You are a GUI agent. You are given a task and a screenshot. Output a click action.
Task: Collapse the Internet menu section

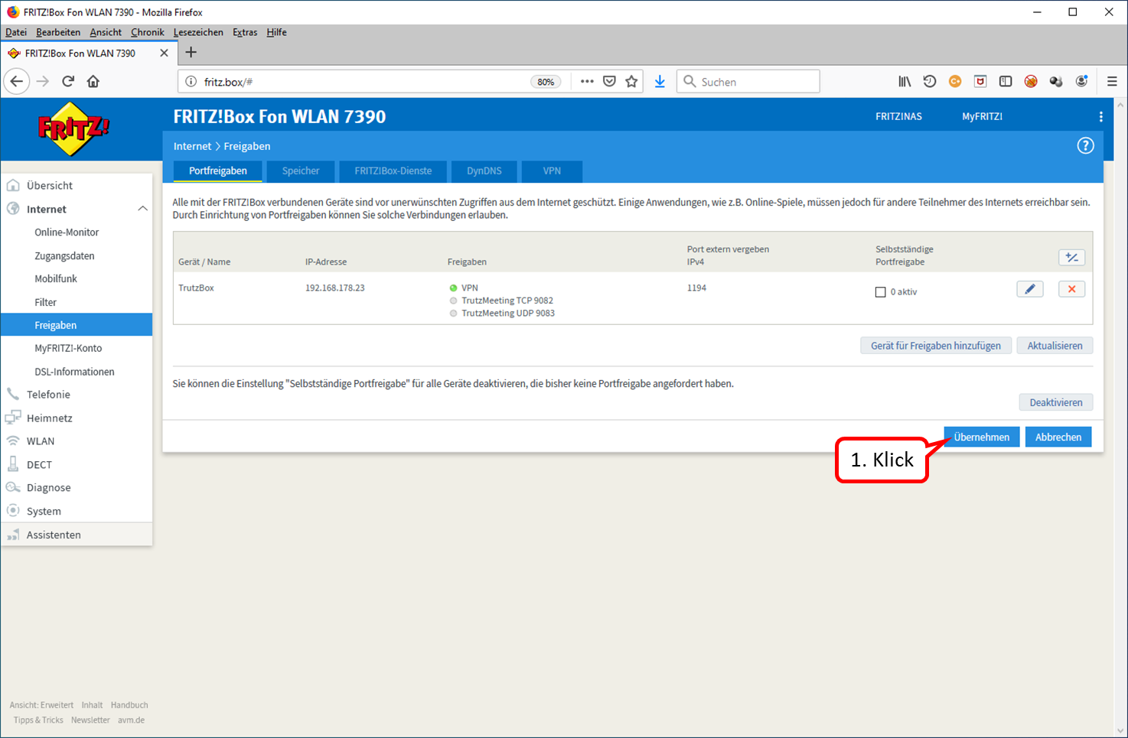(142, 209)
